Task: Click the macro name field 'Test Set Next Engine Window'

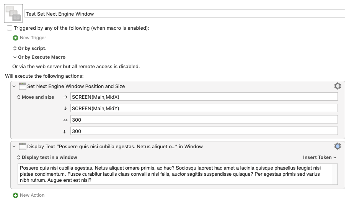Action: tap(184, 14)
